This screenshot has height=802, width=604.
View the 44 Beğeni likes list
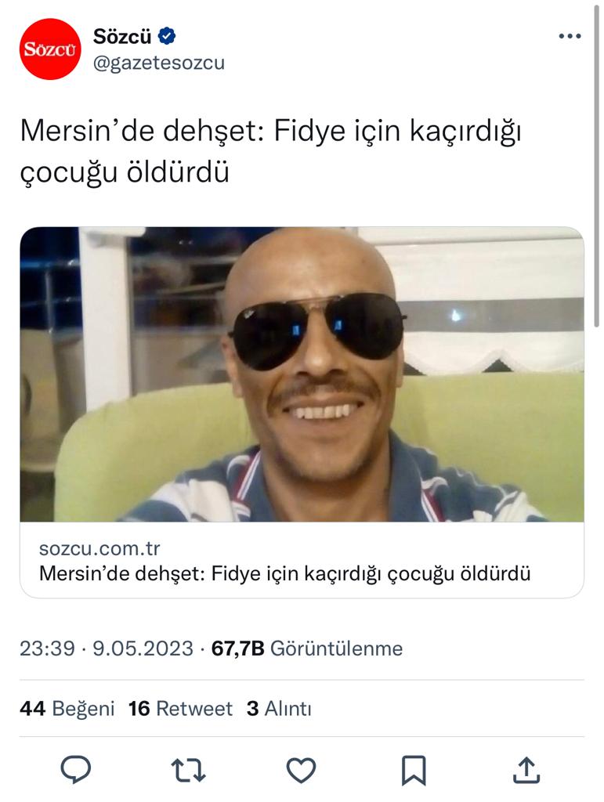coord(67,709)
